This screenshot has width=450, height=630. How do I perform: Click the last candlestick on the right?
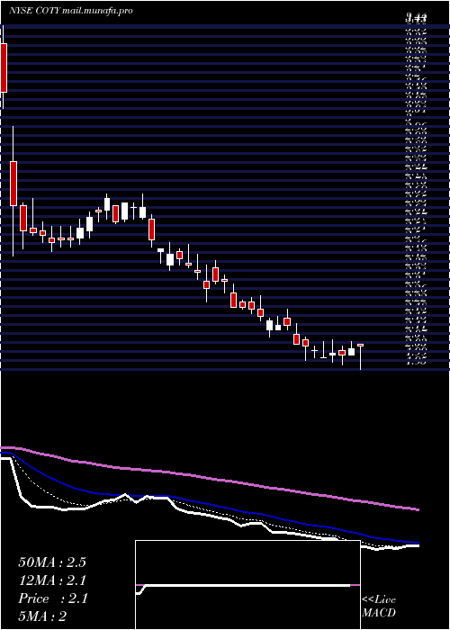360,356
